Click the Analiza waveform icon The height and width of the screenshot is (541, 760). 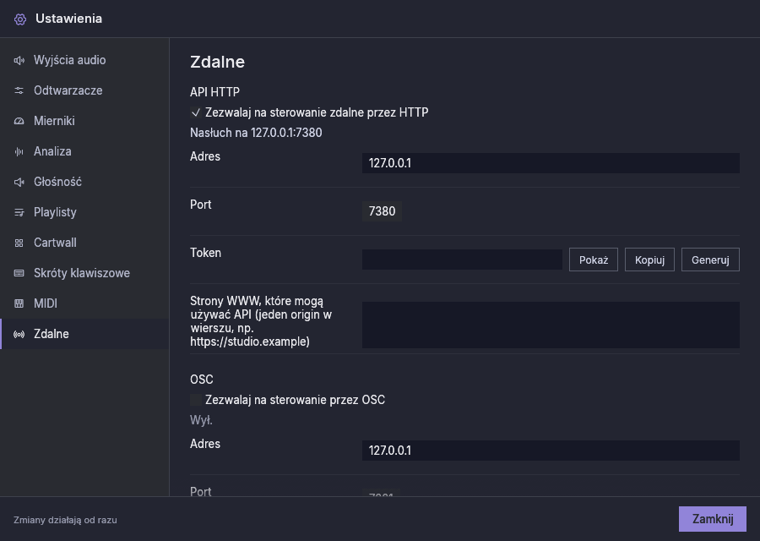[x=19, y=152]
